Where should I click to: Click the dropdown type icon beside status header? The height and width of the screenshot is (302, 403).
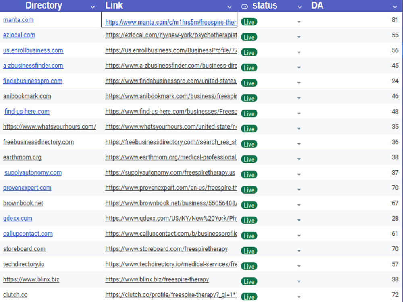pos(245,7)
